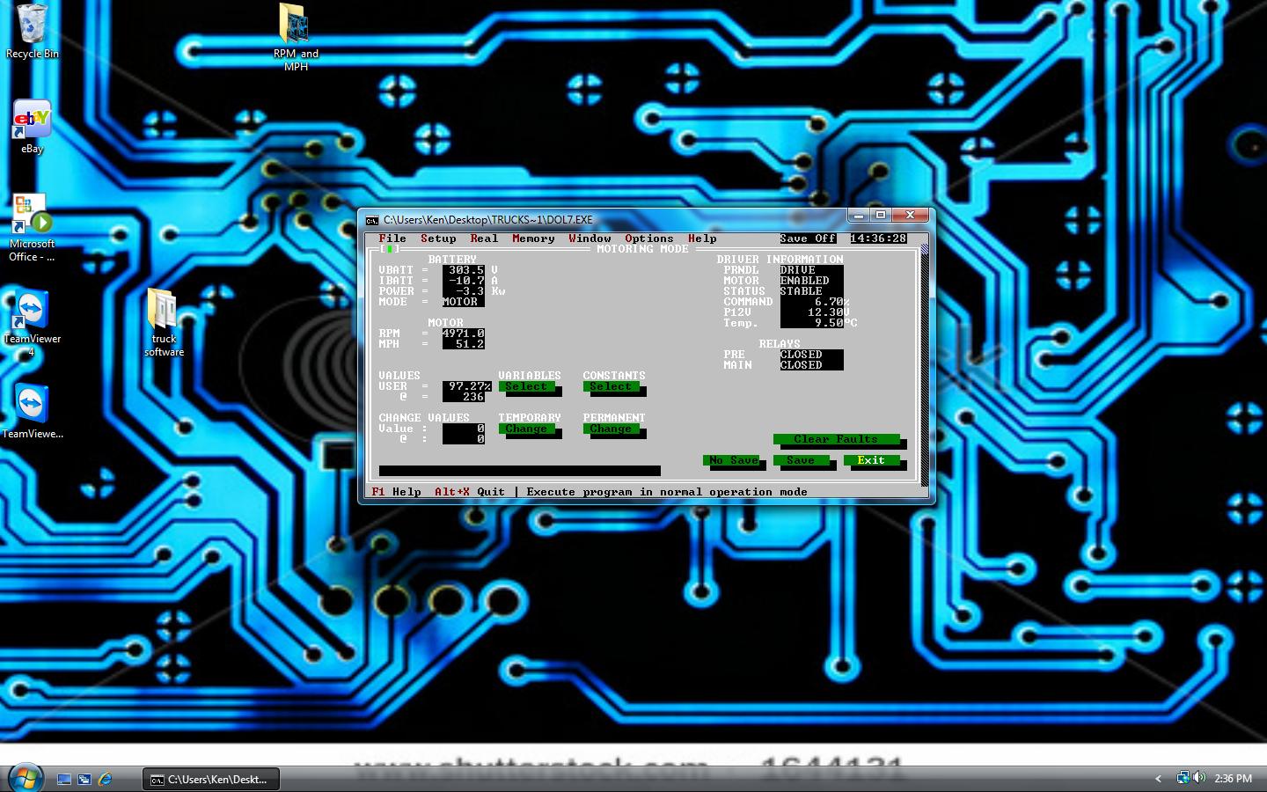Viewport: 1267px width, 792px height.
Task: Select the truck software folder icon
Action: tap(164, 311)
